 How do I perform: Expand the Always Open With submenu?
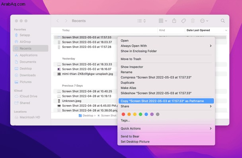[166, 46]
